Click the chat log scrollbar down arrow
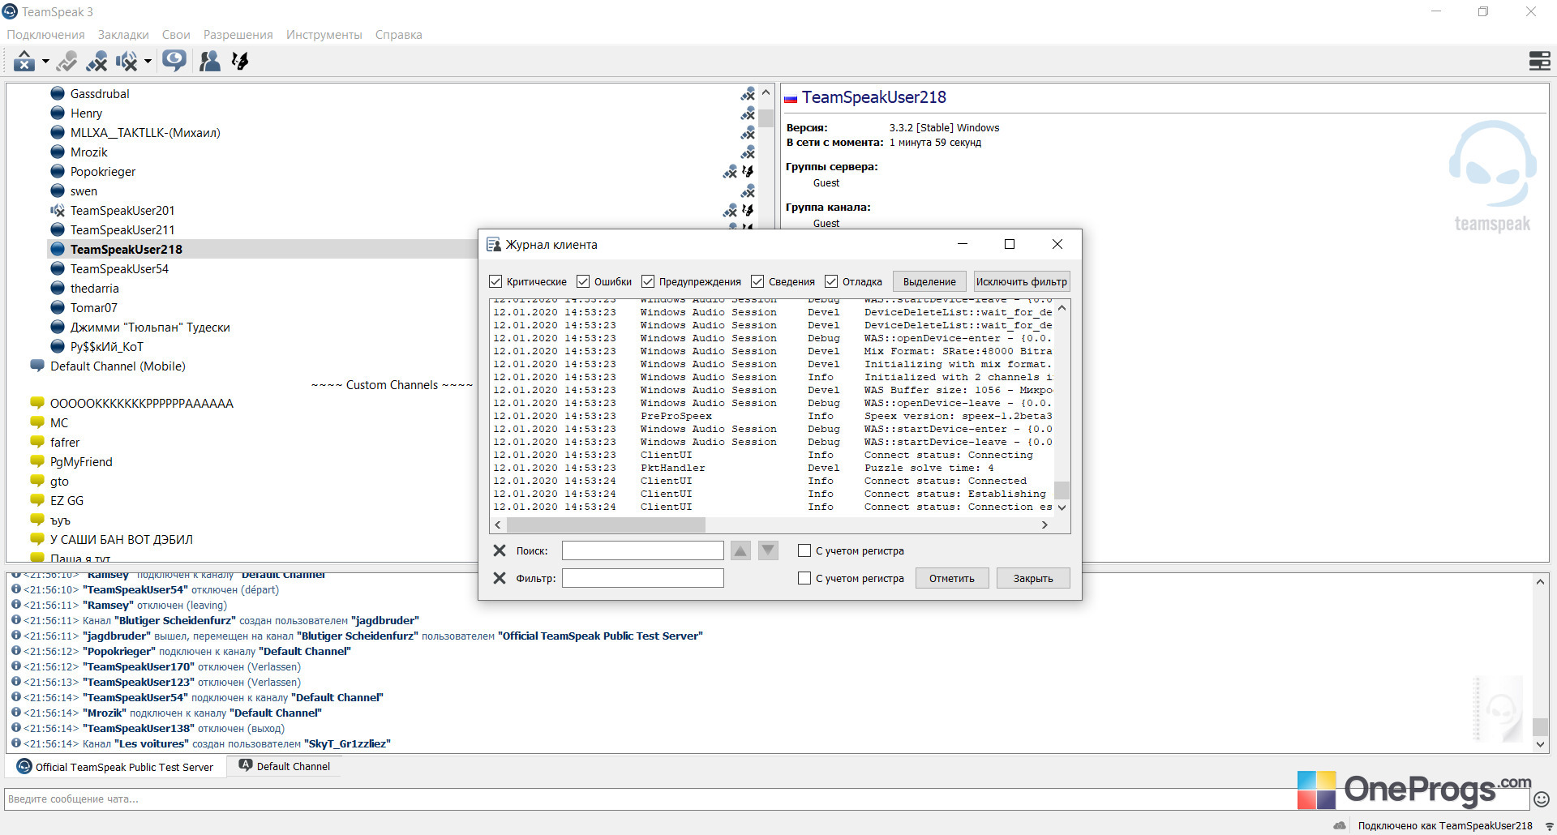Viewport: 1557px width, 835px height. point(1540,744)
